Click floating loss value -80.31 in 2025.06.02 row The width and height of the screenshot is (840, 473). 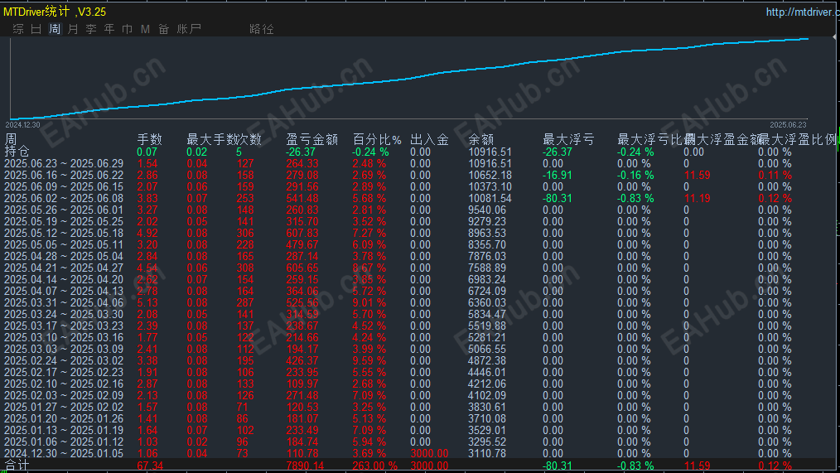(558, 198)
